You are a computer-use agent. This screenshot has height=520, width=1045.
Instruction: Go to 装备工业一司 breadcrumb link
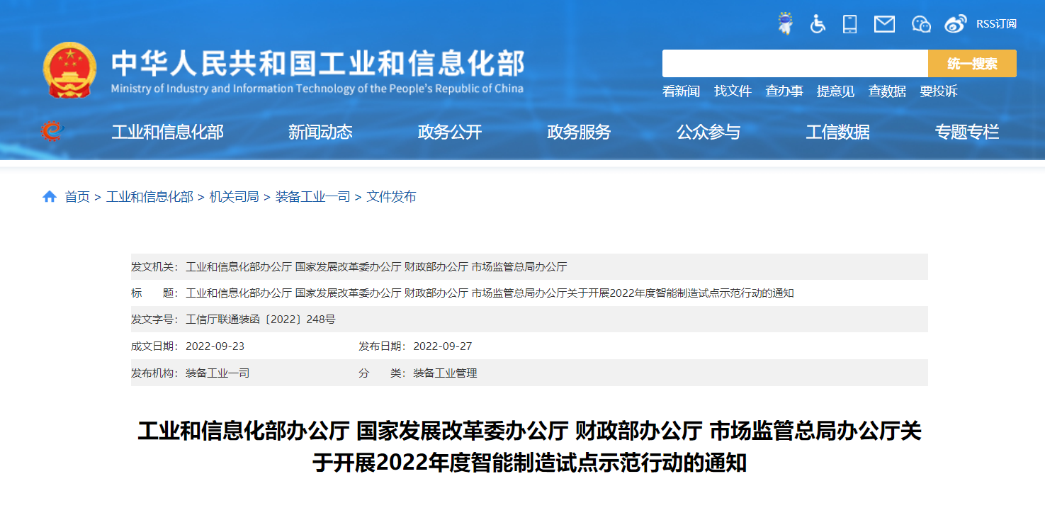click(x=312, y=197)
